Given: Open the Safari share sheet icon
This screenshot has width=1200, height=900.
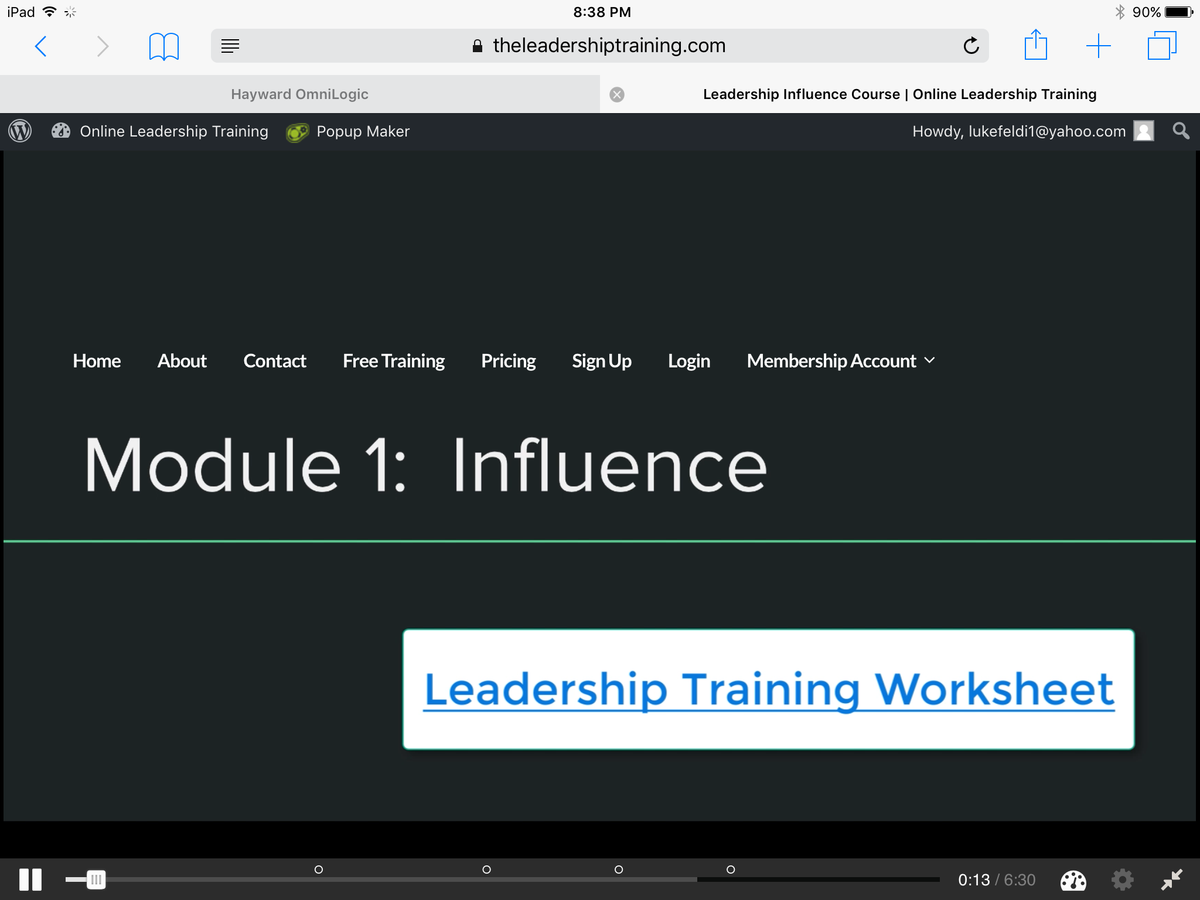Looking at the screenshot, I should (x=1035, y=45).
